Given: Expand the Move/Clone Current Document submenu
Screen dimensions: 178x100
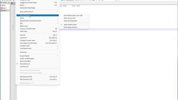Looking at the screenshot, I should tap(38, 21).
